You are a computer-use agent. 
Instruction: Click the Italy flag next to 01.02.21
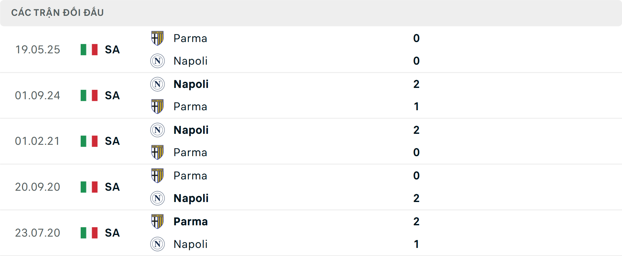coord(88,141)
